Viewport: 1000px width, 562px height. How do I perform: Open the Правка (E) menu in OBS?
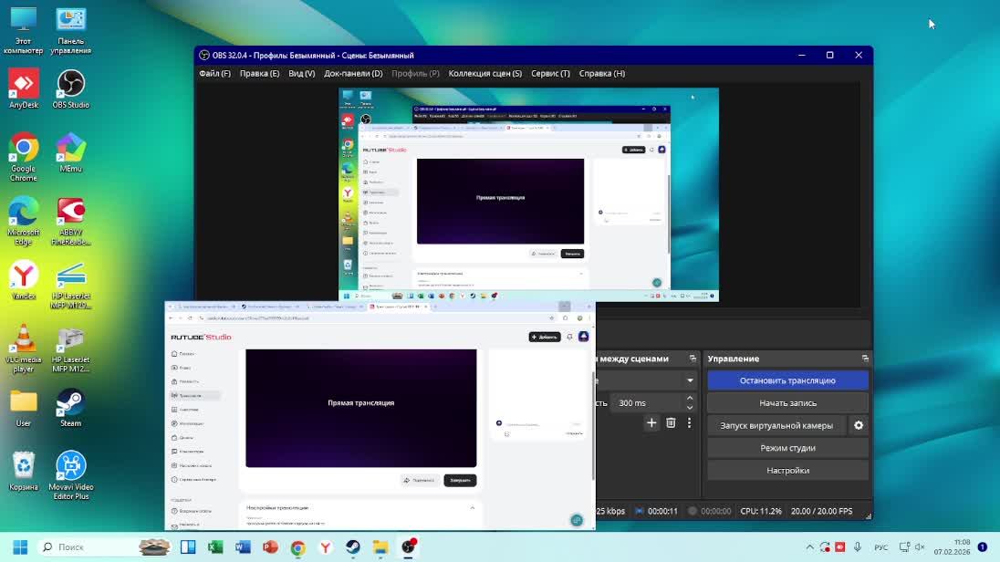259,73
